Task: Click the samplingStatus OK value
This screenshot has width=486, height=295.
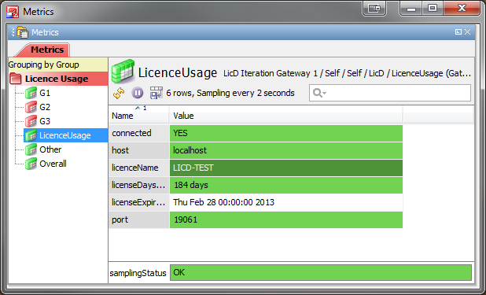Action: pyautogui.click(x=321, y=273)
